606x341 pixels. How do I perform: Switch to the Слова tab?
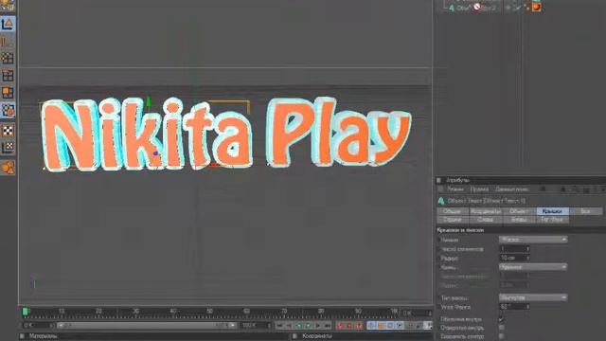486,220
